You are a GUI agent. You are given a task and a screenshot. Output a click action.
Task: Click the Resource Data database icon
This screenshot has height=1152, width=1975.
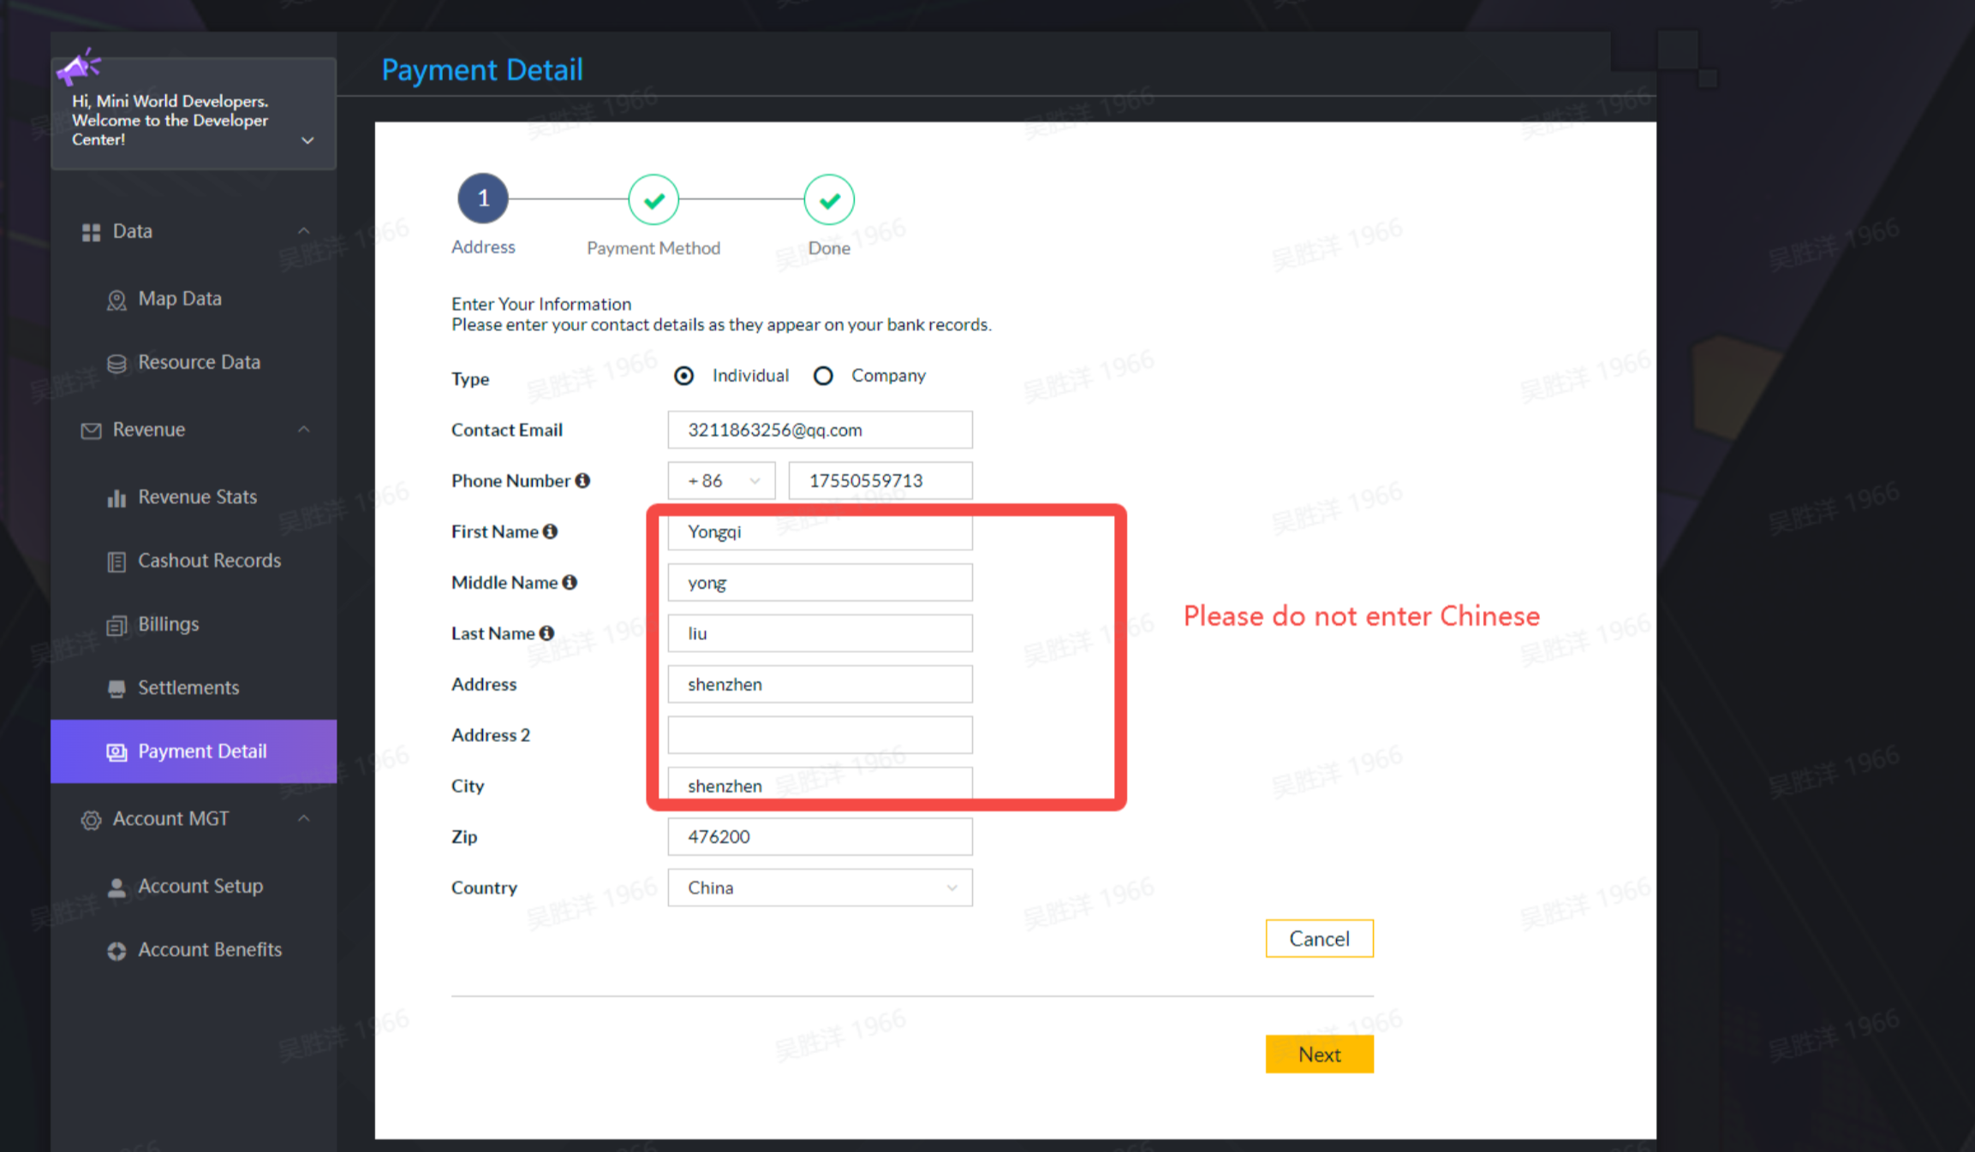point(116,364)
